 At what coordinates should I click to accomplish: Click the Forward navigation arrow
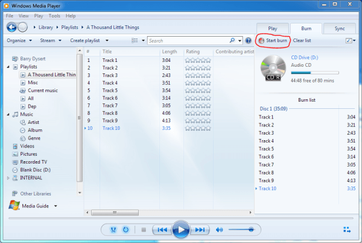[x=22, y=27]
